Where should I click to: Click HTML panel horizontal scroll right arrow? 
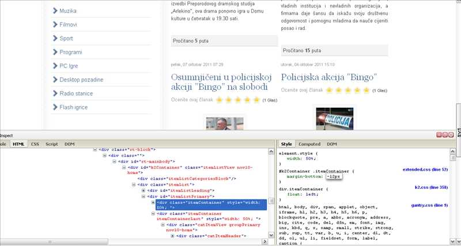pyautogui.click(x=264, y=241)
